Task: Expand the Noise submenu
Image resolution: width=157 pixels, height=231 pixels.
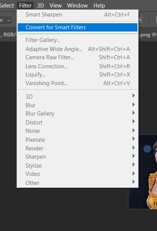Action: (x=77, y=131)
